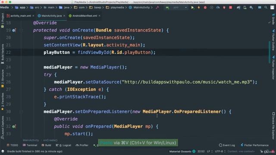Click the Run with Coverage icon
Image resolution: width=276 pixels, height=155 pixels.
point(211,8)
